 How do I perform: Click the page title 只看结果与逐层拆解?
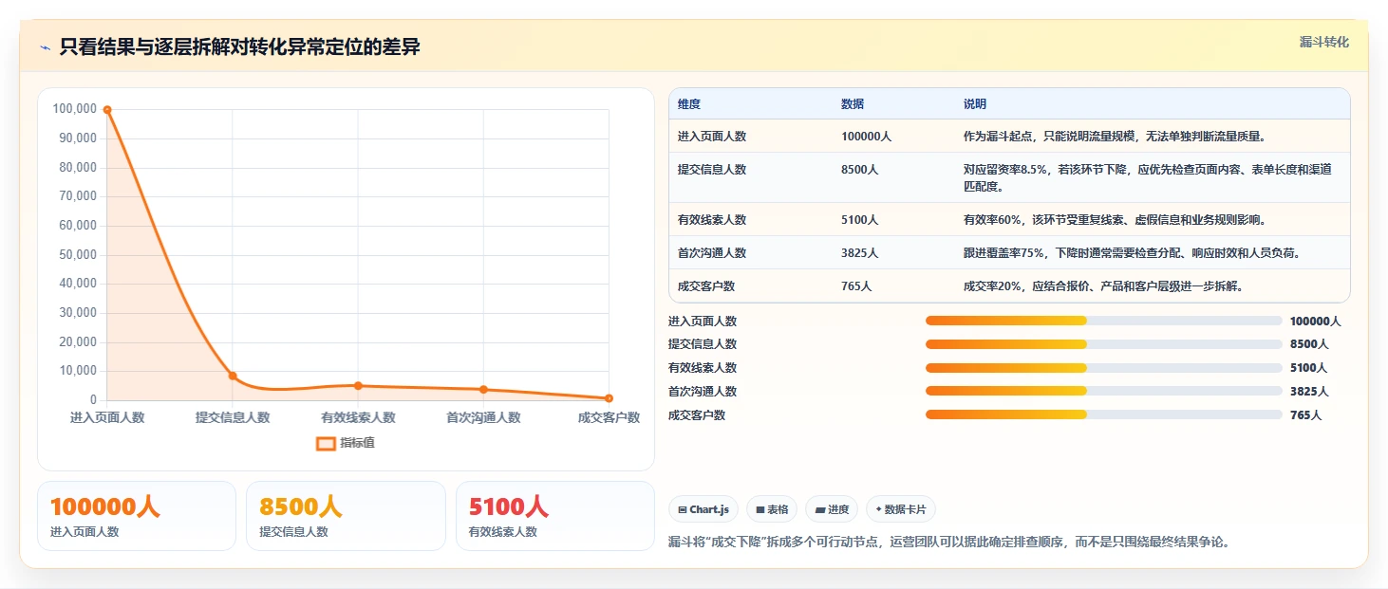click(239, 47)
